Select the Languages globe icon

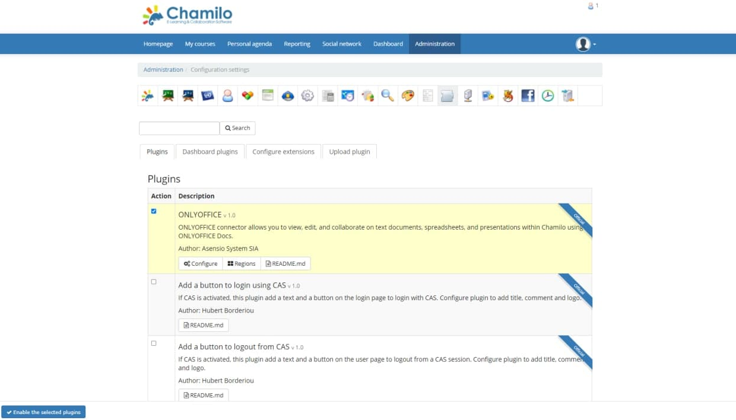tap(208, 95)
